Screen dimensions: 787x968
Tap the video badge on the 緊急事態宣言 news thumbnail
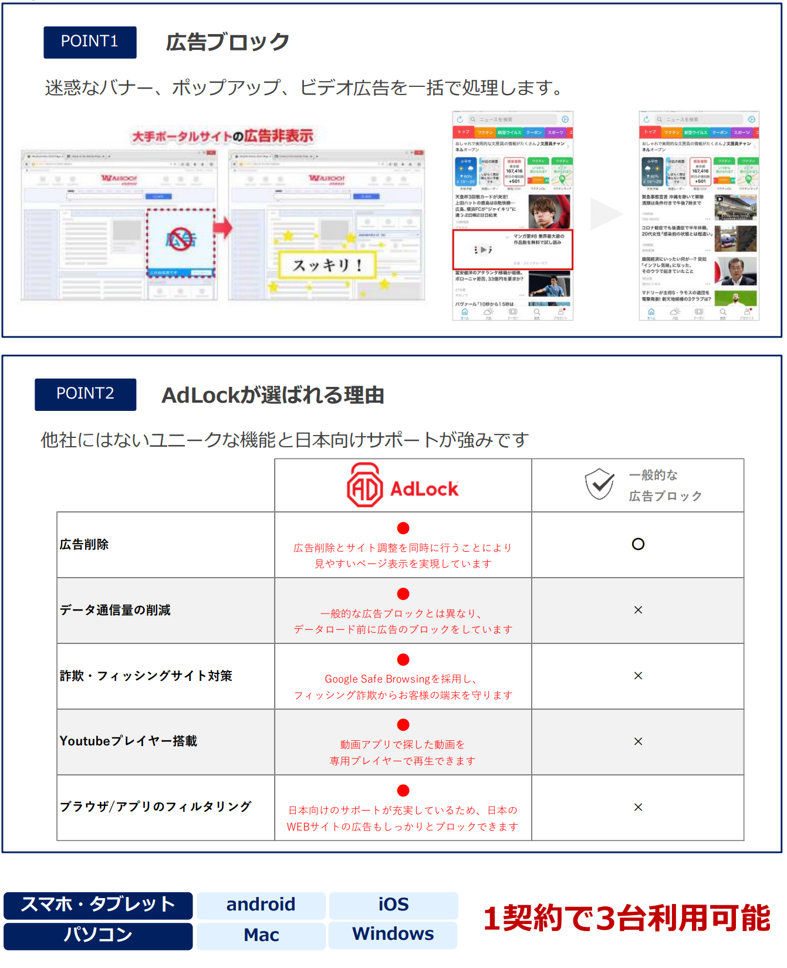(x=720, y=198)
